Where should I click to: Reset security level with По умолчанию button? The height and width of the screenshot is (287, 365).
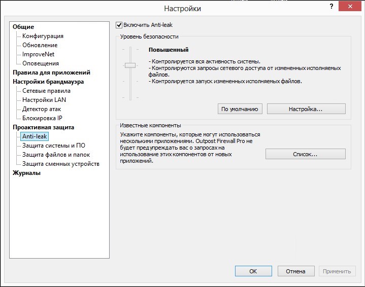240,109
